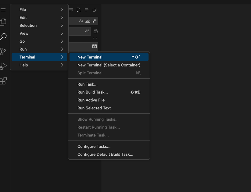Select Run Active File
This screenshot has width=251, height=192.
tap(109, 100)
